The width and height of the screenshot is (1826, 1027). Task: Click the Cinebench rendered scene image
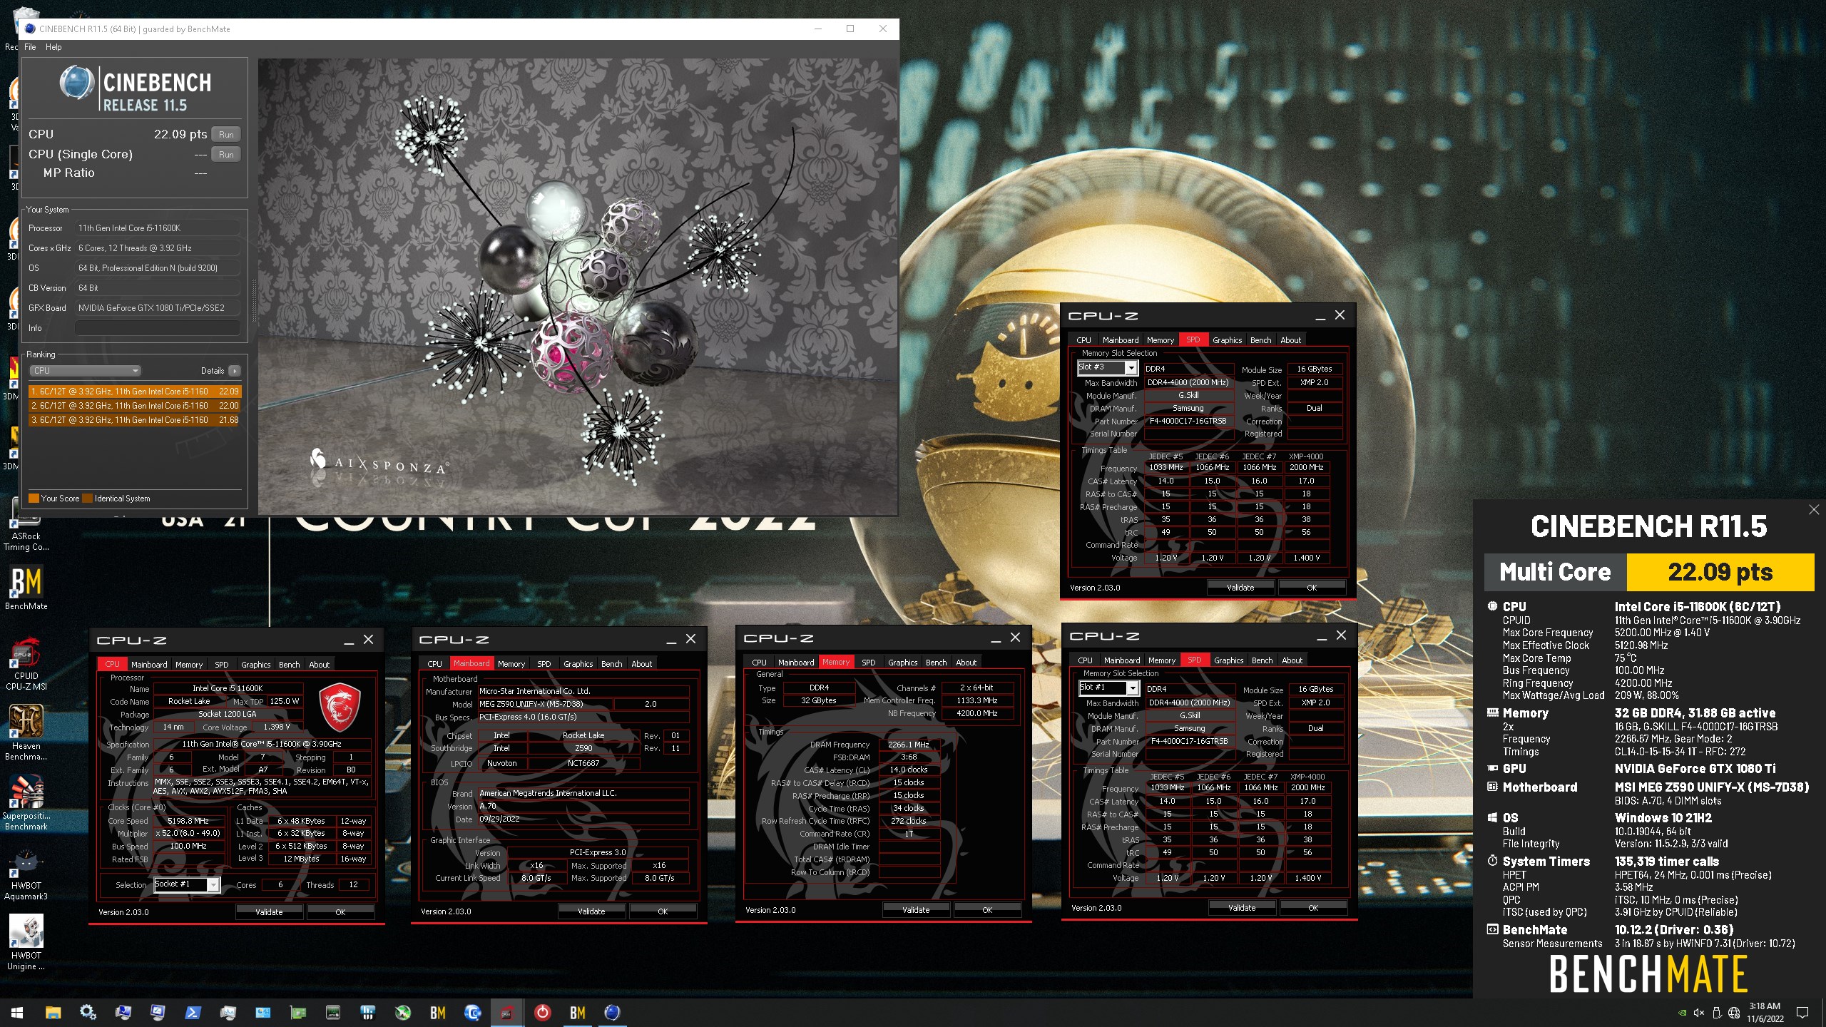click(578, 286)
